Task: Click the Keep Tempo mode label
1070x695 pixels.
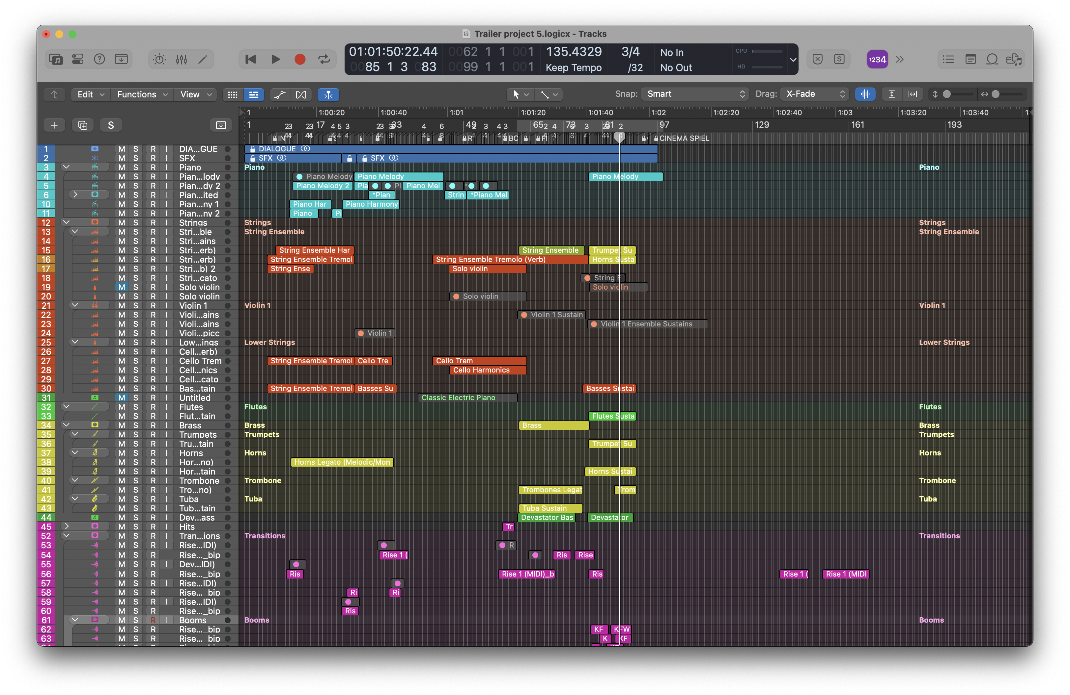Action: click(x=574, y=67)
